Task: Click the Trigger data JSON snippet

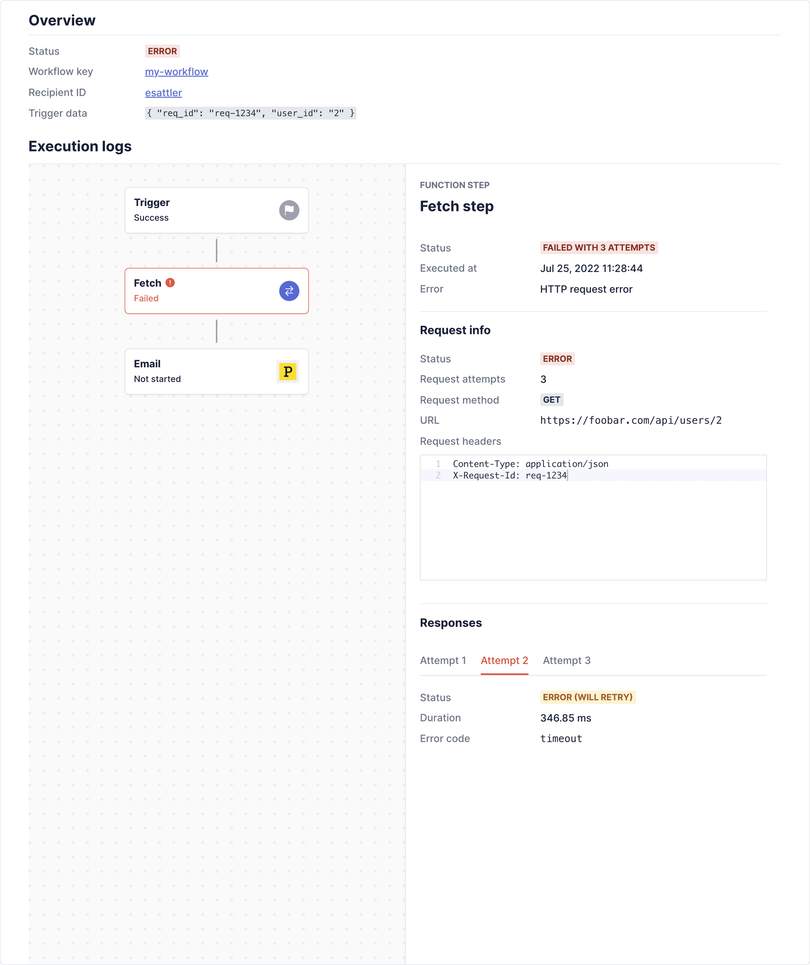Action: tap(251, 113)
